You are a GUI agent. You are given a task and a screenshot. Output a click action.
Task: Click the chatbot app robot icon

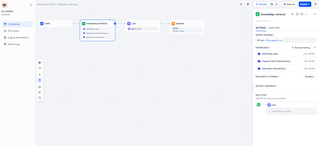[x=5, y=5]
